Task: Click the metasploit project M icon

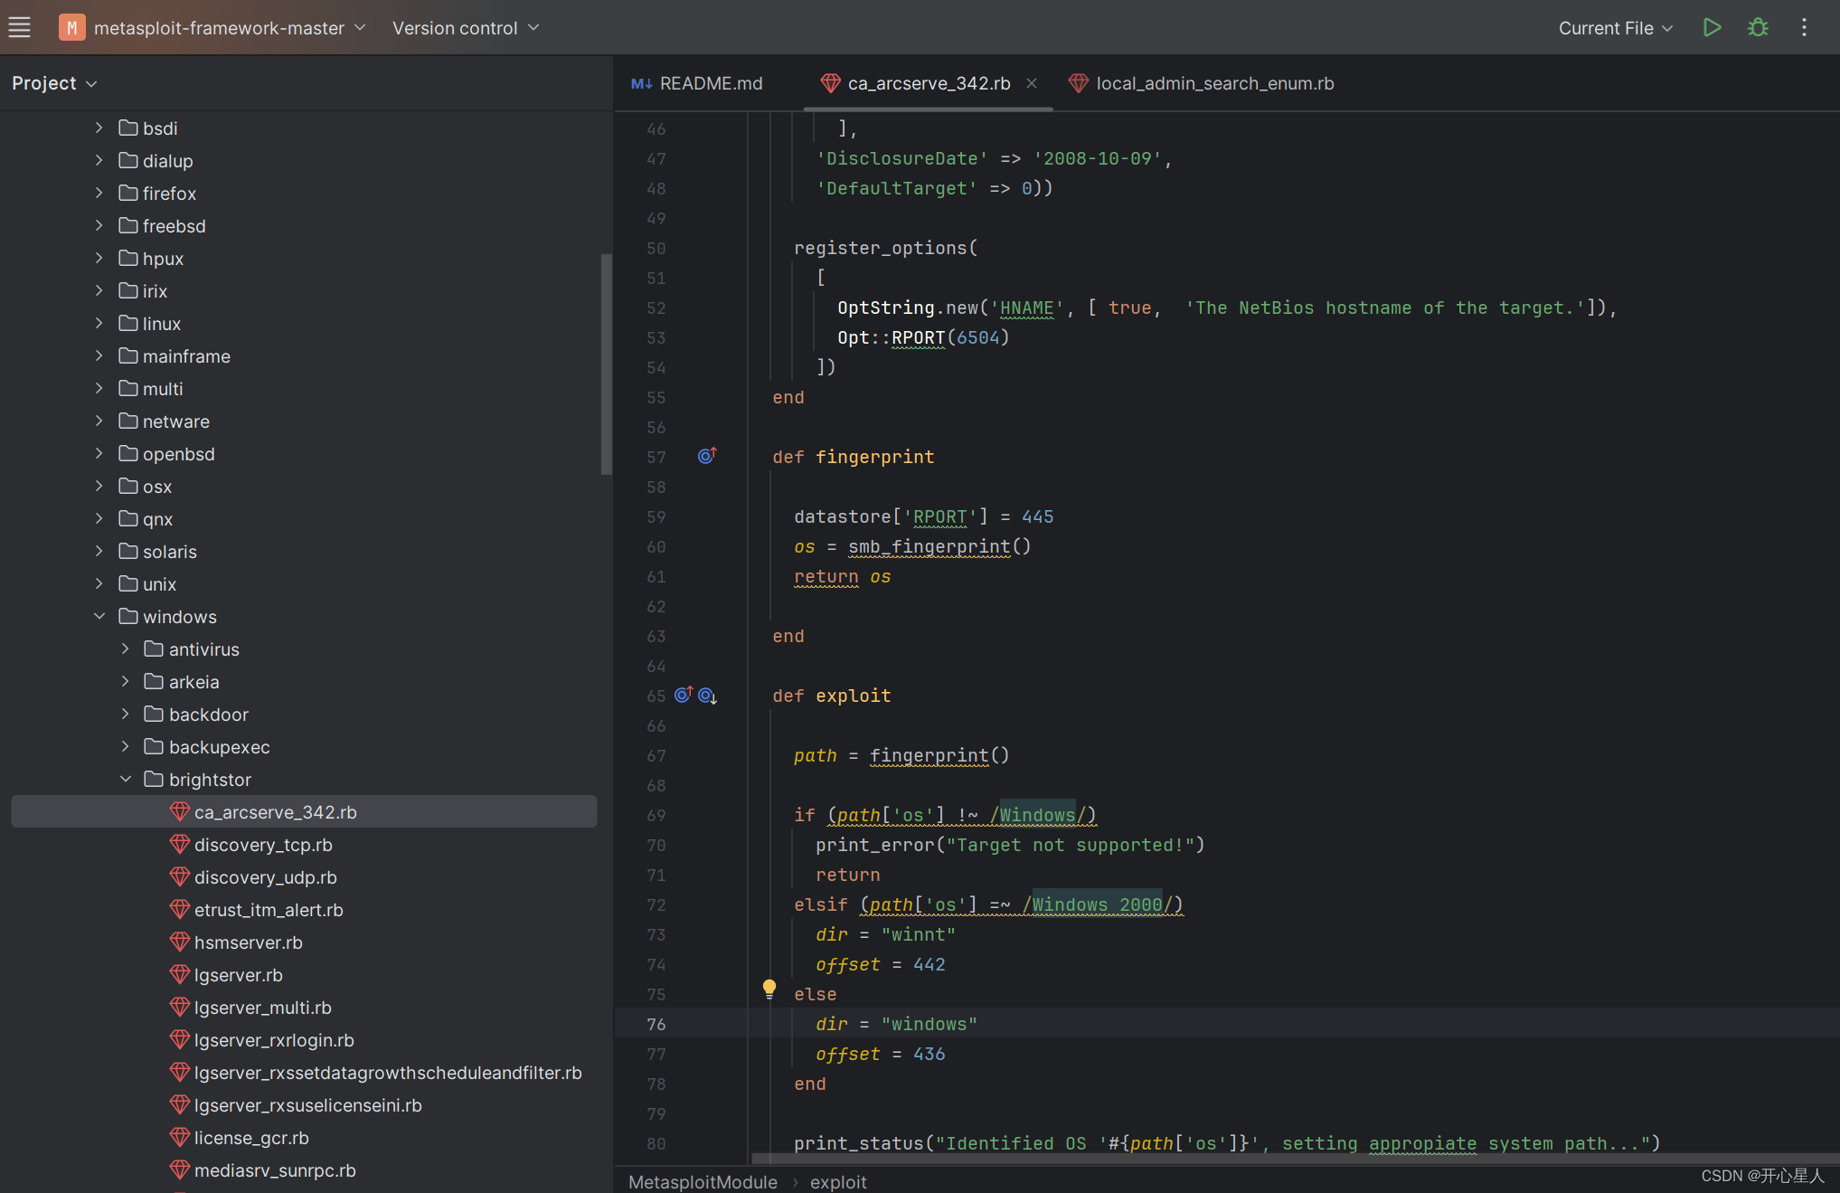Action: point(71,28)
